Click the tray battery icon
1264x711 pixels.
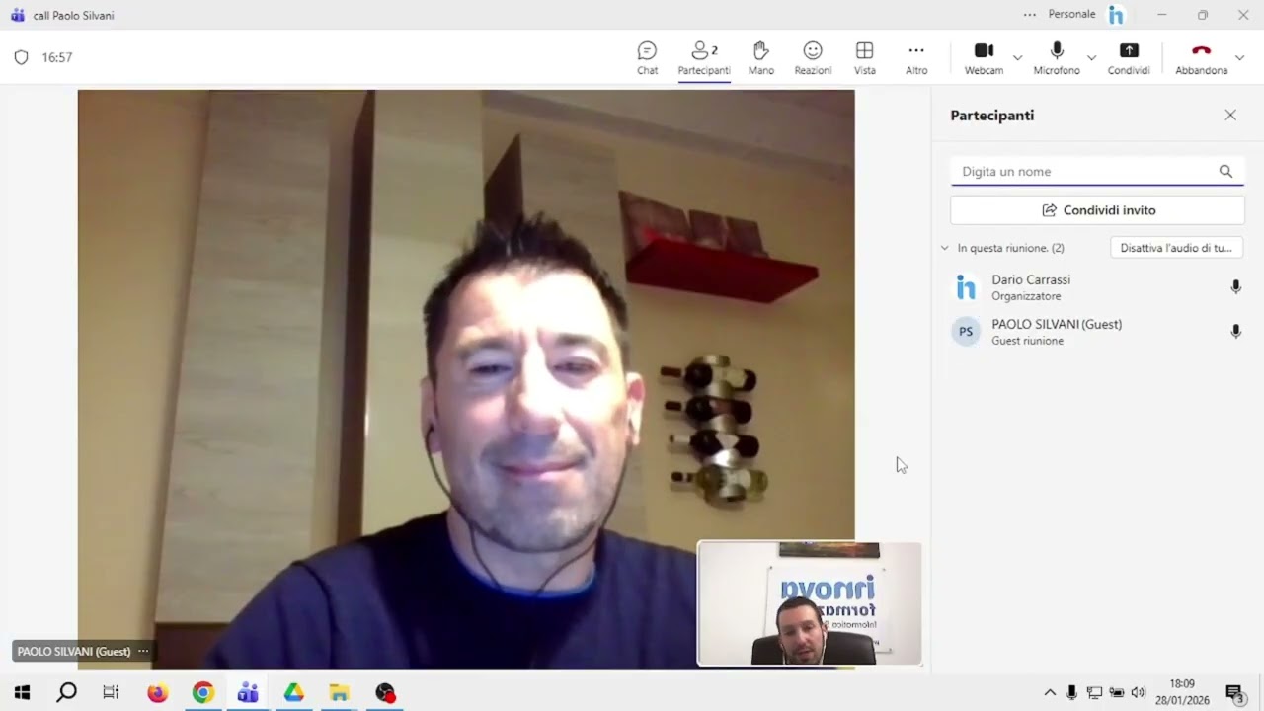coord(1117,692)
